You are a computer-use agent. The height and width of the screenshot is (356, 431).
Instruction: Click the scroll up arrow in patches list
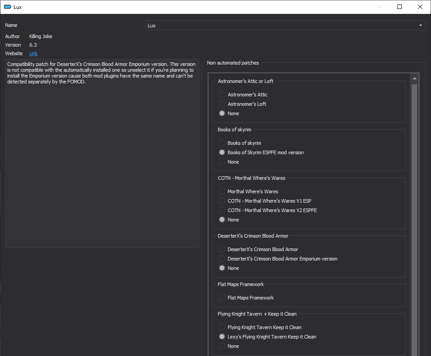click(x=414, y=78)
